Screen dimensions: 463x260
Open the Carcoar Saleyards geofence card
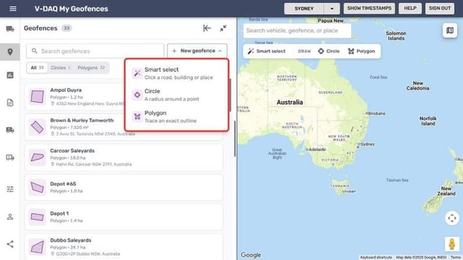tap(124, 157)
